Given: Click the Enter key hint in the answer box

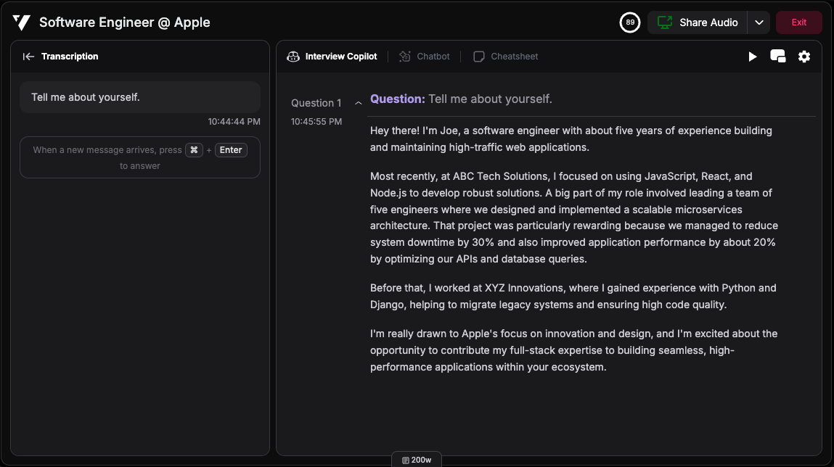Looking at the screenshot, I should point(231,150).
